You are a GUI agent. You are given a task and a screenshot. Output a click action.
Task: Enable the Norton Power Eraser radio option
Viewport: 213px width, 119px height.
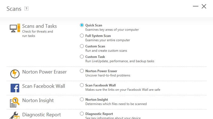click(82, 71)
